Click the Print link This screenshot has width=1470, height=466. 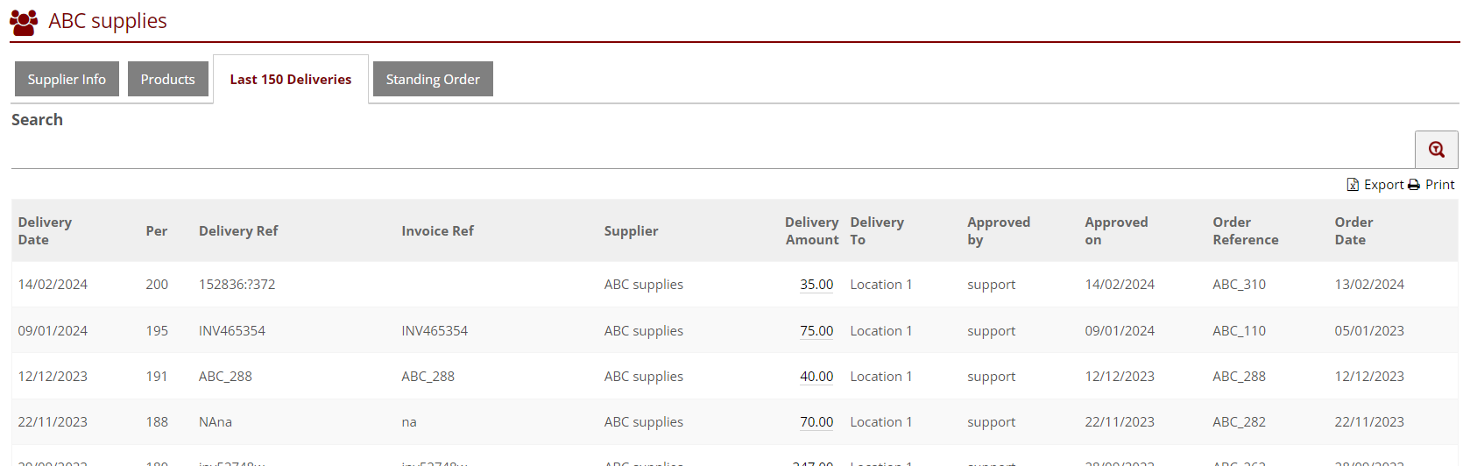(1439, 185)
